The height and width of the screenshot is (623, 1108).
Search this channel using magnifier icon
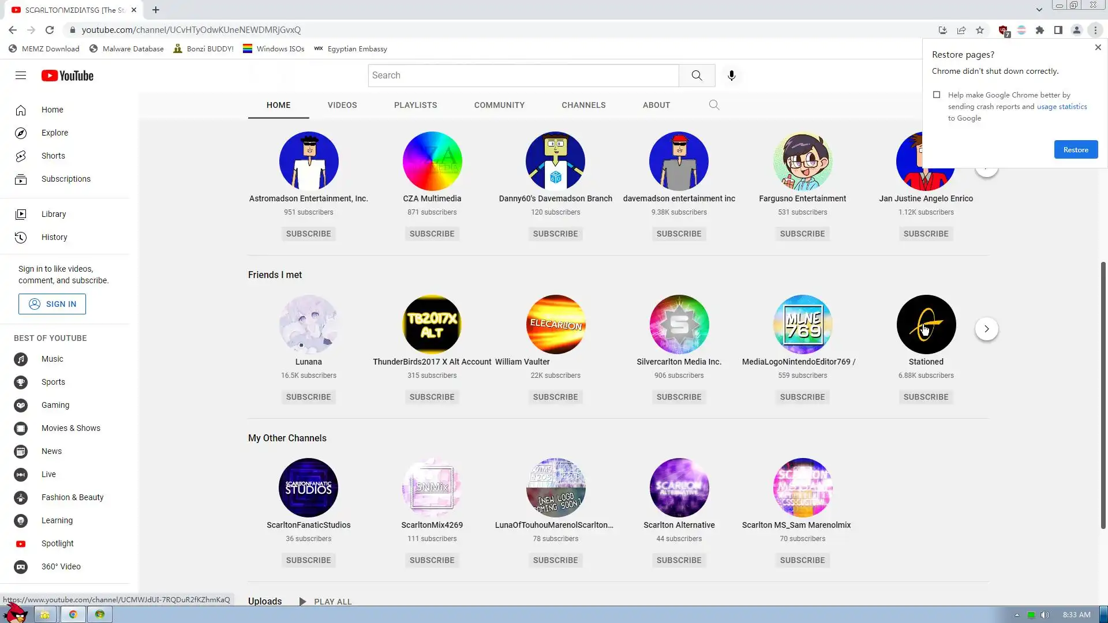tap(714, 105)
